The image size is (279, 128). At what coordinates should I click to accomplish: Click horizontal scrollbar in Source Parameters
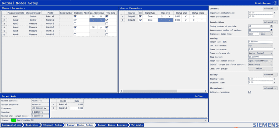click(150, 91)
